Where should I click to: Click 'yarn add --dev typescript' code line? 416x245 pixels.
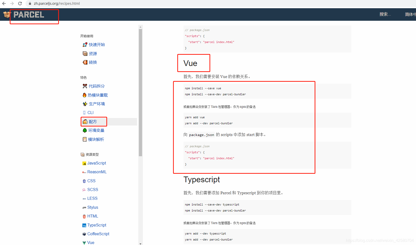click(x=206, y=233)
